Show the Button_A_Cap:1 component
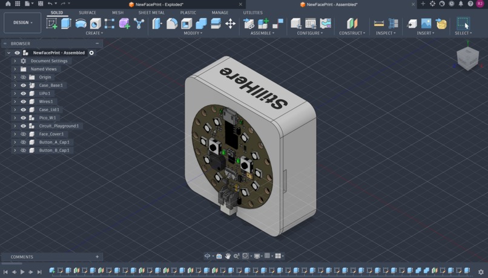The height and width of the screenshot is (278, 488). tap(24, 142)
